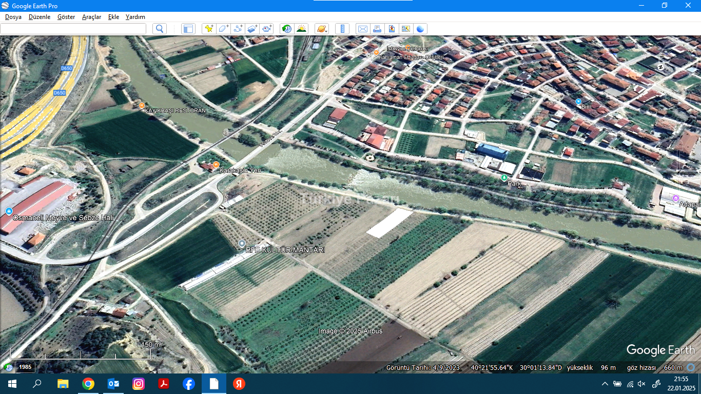Click the 1985 historical imagery button
Screen dimensions: 701x394
(25, 367)
